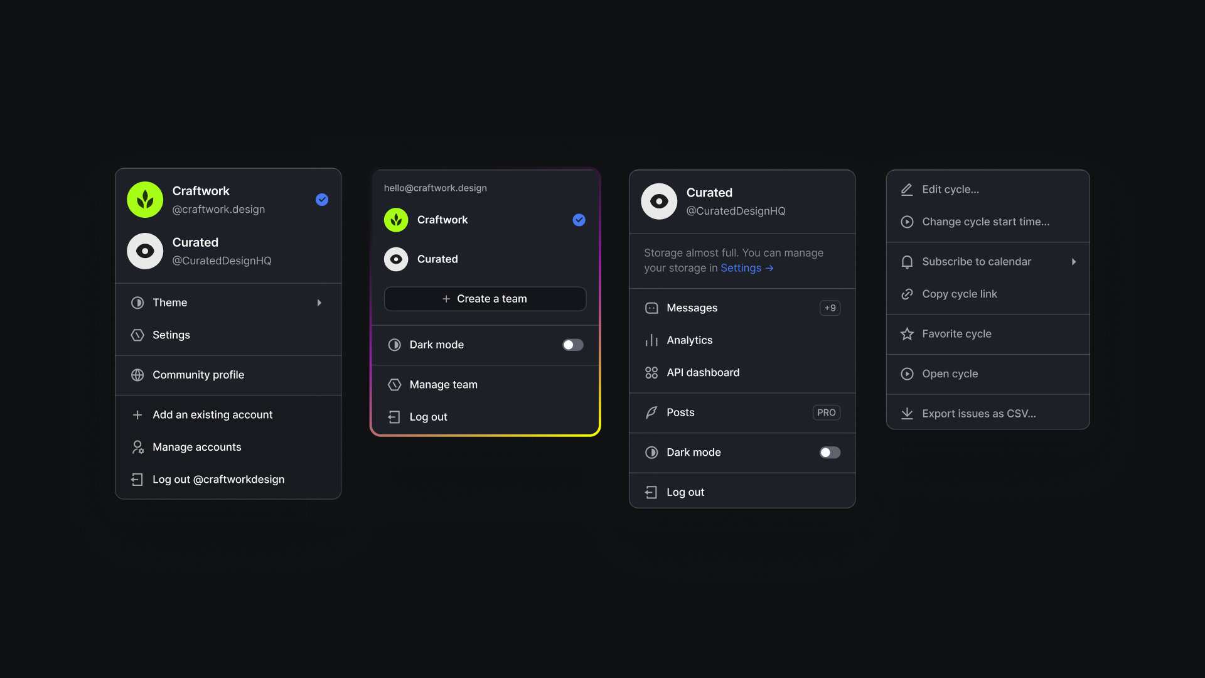Click blue checkmark beside Craftwork @craftwork.design
This screenshot has height=678, width=1205.
point(322,200)
